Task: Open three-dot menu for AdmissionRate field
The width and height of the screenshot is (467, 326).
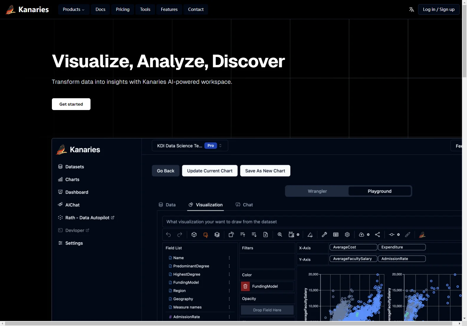Action: (x=229, y=317)
